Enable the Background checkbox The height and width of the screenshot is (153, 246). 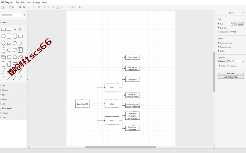tap(218, 31)
